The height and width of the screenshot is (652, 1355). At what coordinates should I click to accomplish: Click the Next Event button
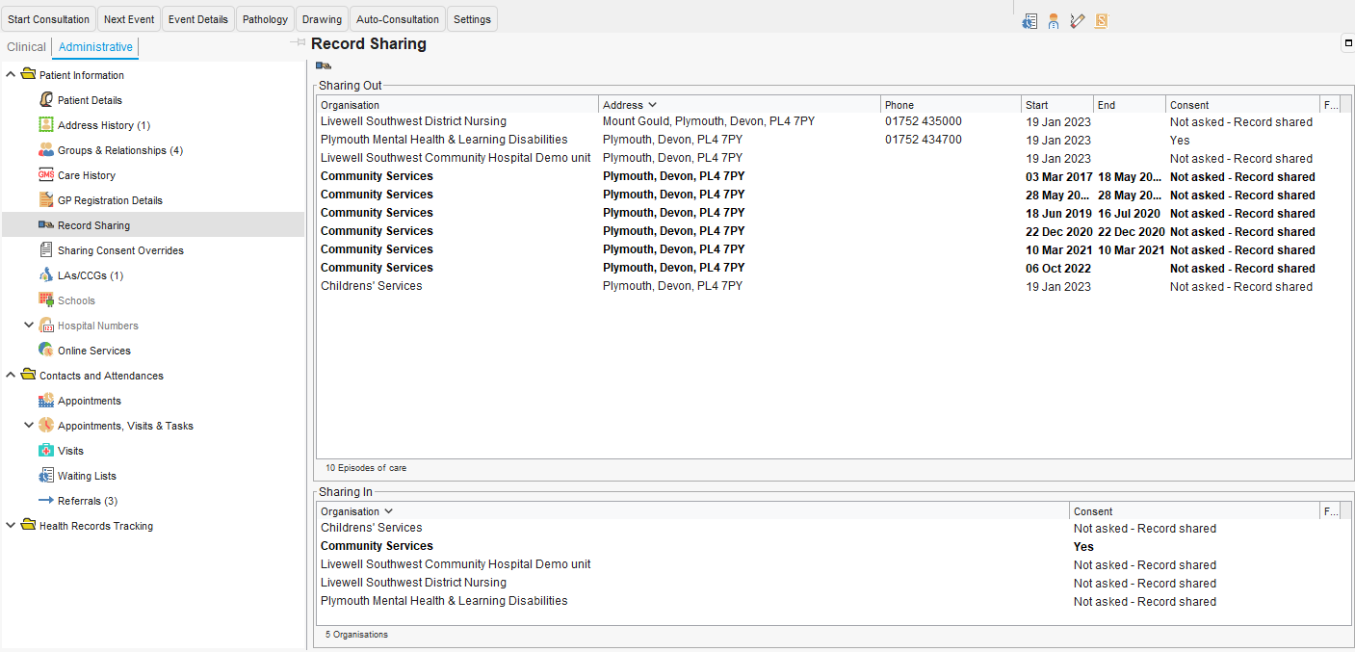pos(129,19)
